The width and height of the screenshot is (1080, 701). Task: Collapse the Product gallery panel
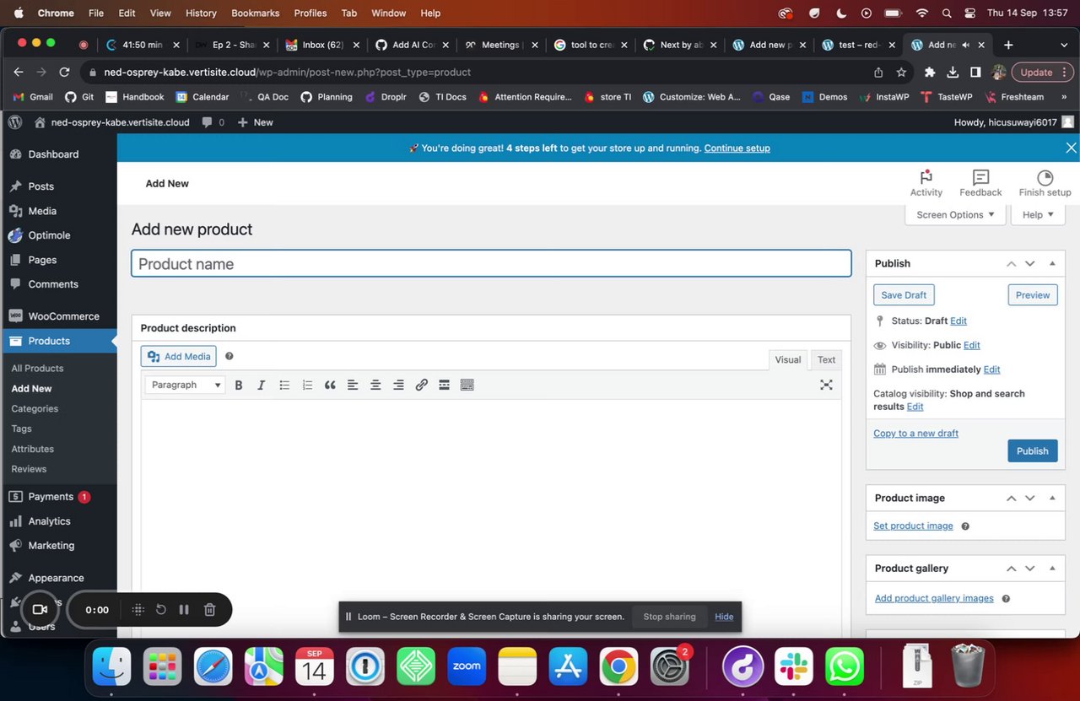pyautogui.click(x=1052, y=569)
